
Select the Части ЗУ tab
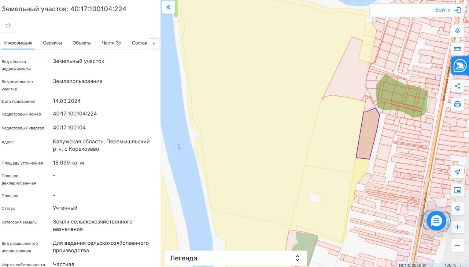[x=111, y=43]
